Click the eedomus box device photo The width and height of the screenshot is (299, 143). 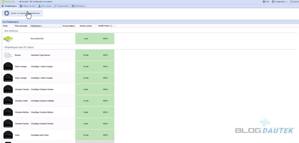tap(8, 38)
